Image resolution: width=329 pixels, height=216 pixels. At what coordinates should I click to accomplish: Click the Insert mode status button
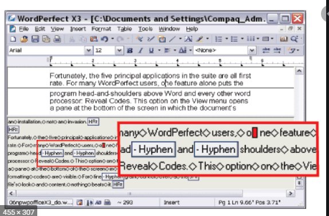(x=171, y=202)
